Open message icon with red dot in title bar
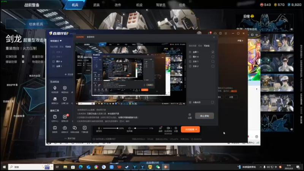 pyautogui.click(x=210, y=33)
